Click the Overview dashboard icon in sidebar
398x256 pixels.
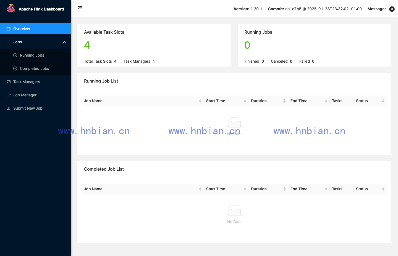coord(9,29)
